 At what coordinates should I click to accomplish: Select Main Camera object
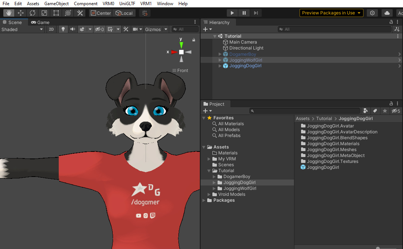(x=243, y=42)
